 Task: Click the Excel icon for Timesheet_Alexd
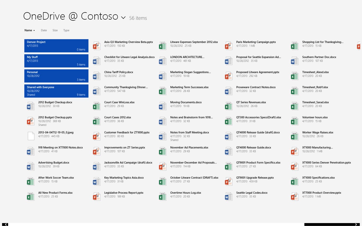coord(294,76)
